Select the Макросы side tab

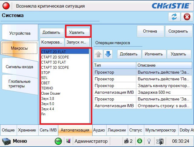click(x=19, y=48)
